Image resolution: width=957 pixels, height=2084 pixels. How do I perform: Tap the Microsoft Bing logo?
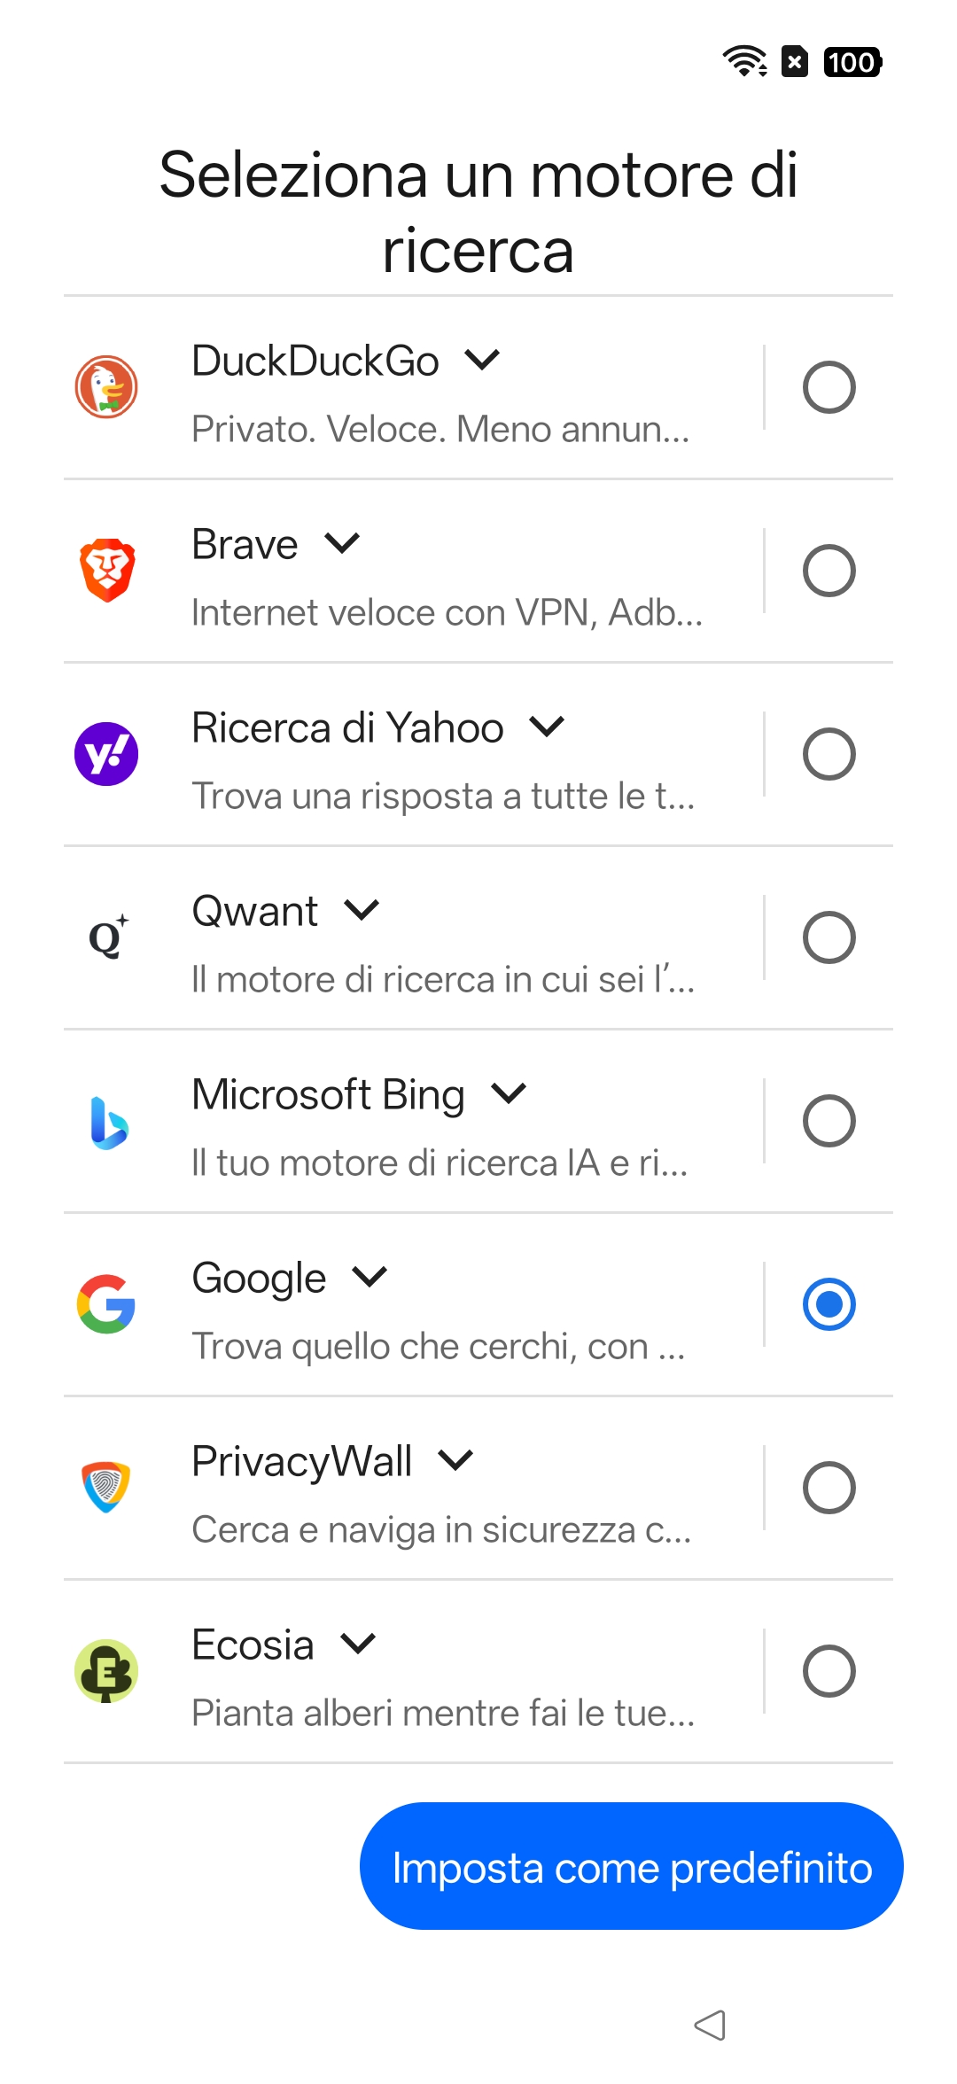click(108, 1122)
